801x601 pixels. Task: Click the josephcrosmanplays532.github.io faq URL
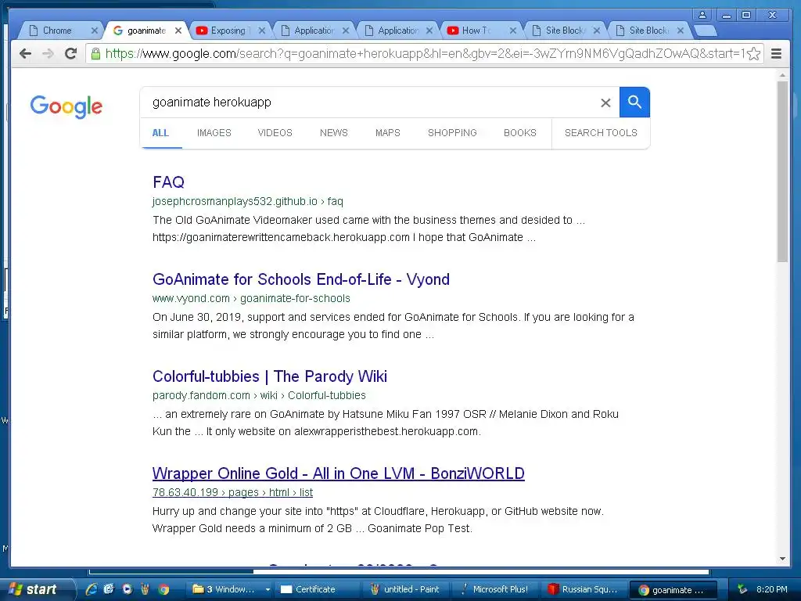[248, 201]
